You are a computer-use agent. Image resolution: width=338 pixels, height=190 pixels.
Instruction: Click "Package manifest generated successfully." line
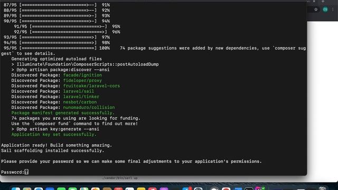[x=63, y=112]
